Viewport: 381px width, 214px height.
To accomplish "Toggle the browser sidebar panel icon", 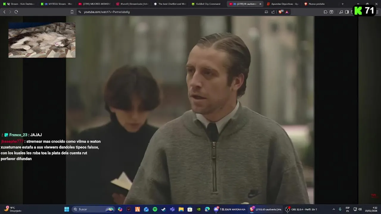I will coord(347,12).
